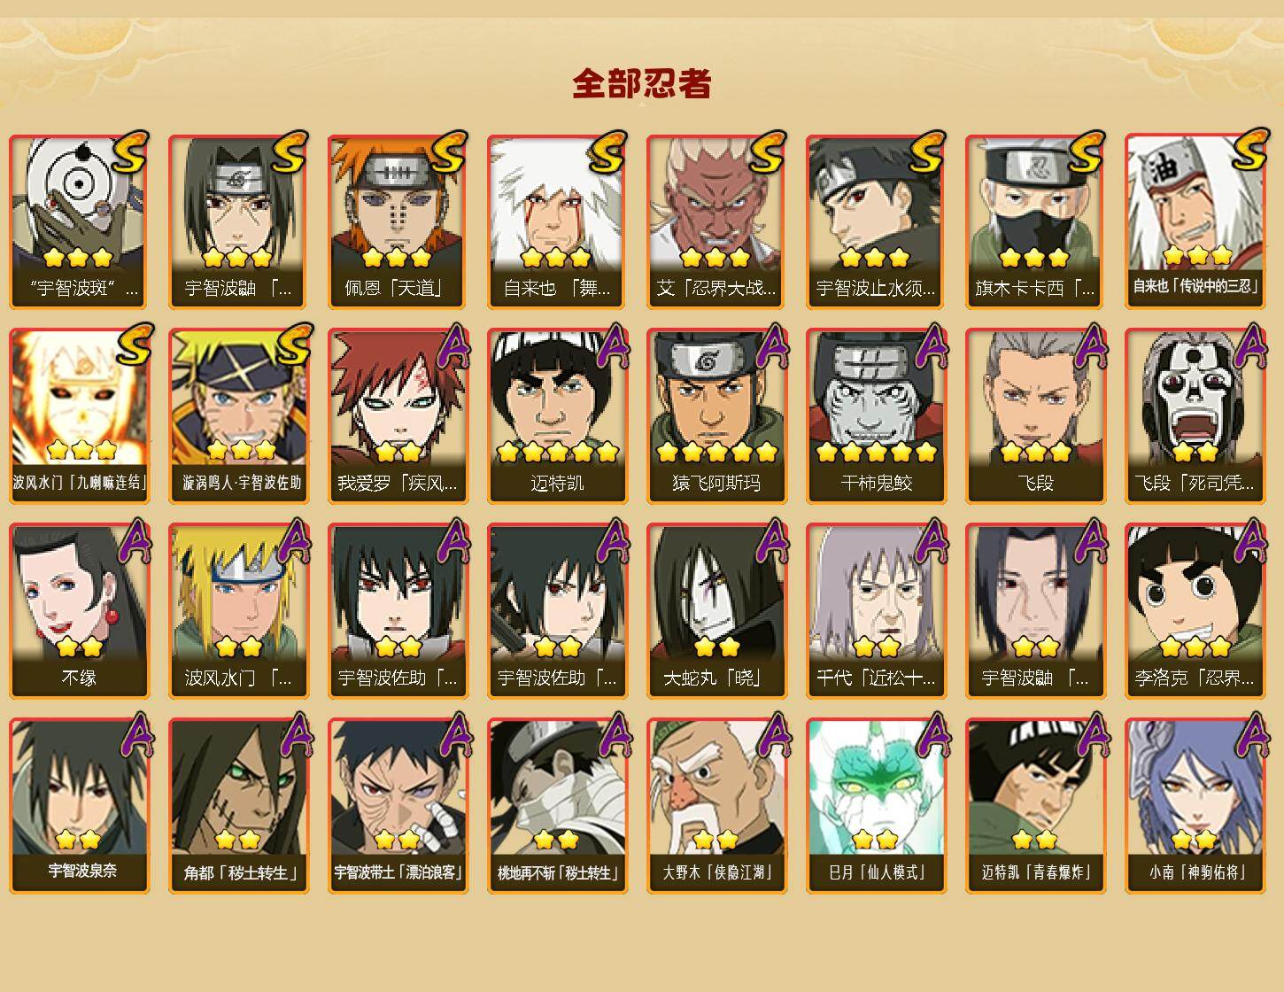The width and height of the screenshot is (1284, 992).
Task: Choose the 大野木「侠隐江湖」 card
Action: (716, 806)
